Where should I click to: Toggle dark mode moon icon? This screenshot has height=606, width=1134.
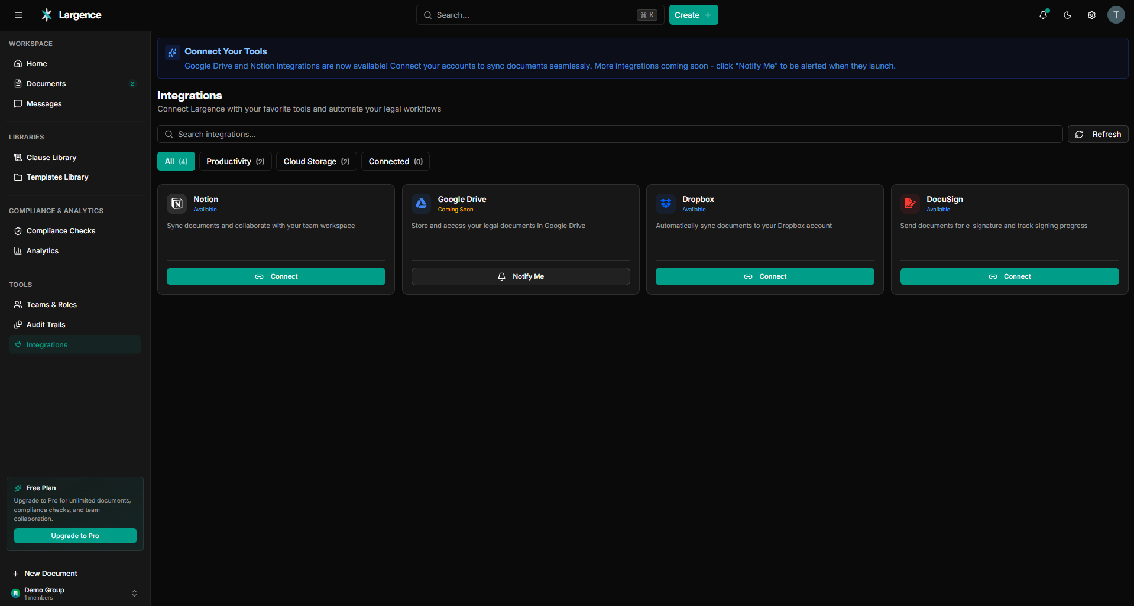click(1068, 15)
